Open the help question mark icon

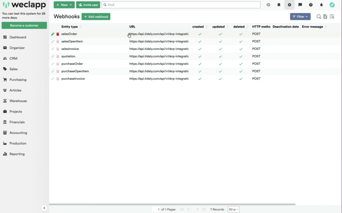(310, 5)
